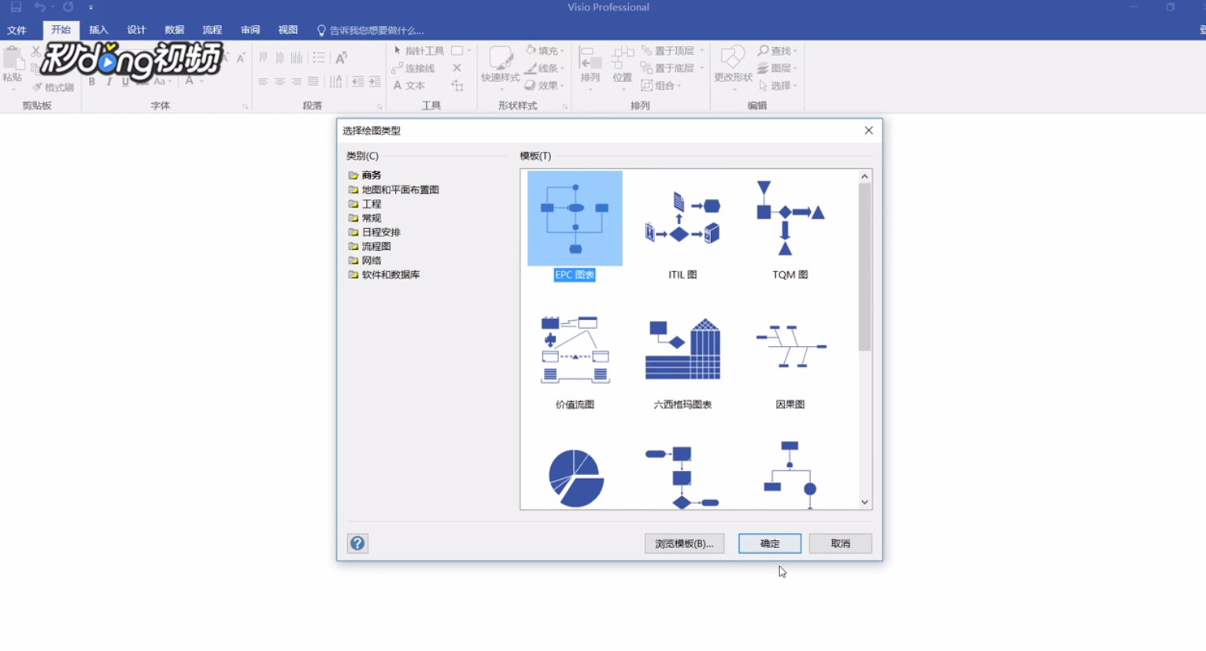Open the 图层 layers dropdown
The image size is (1206, 651).
(777, 68)
